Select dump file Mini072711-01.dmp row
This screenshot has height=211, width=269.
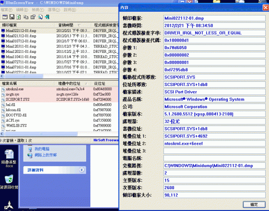click(59, 62)
